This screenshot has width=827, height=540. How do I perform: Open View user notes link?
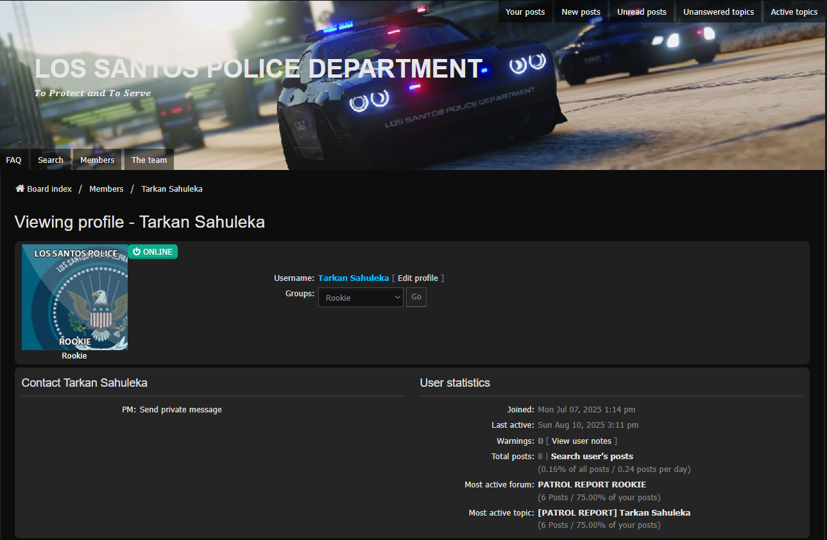[x=581, y=441]
